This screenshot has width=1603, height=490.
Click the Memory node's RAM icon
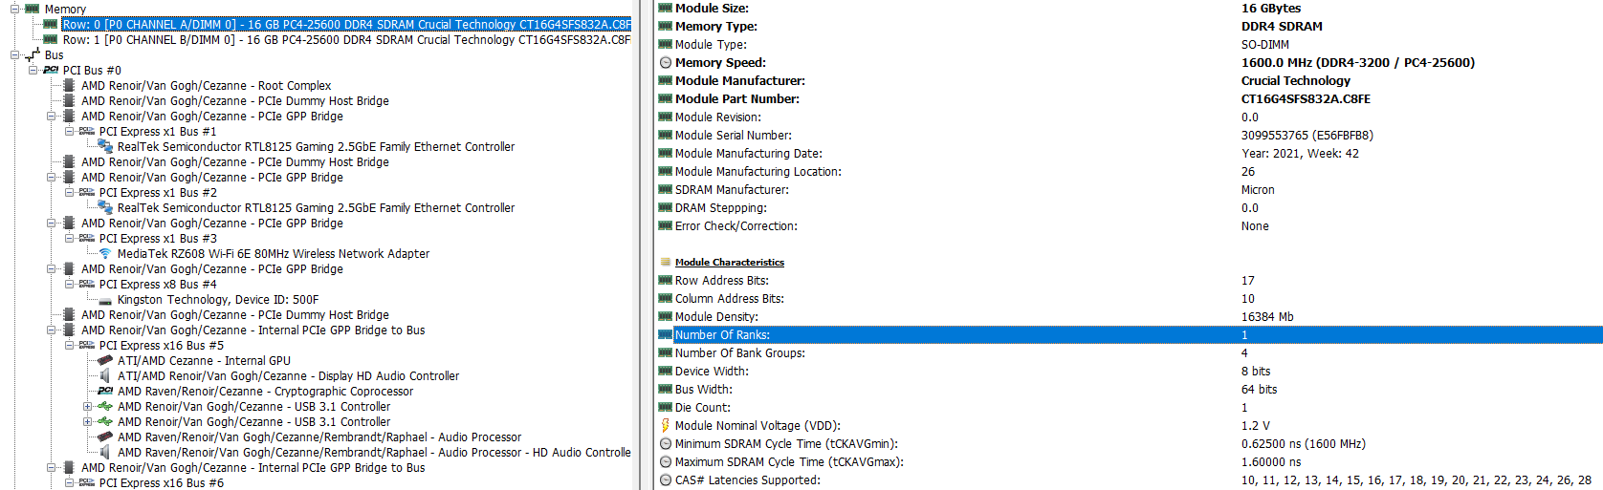(x=32, y=10)
